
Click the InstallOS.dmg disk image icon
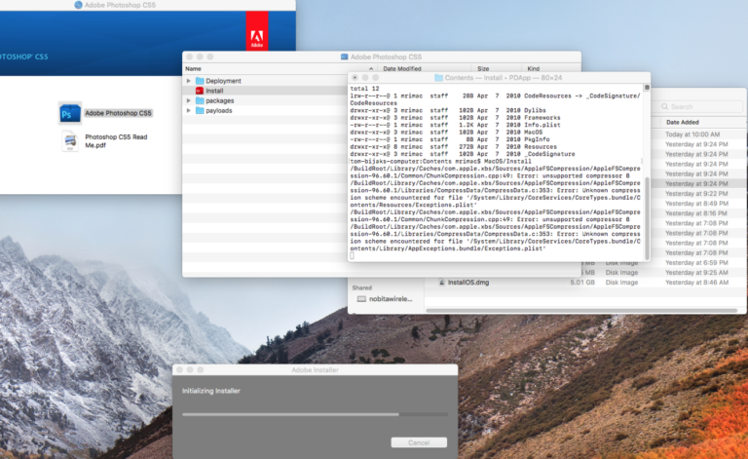442,283
